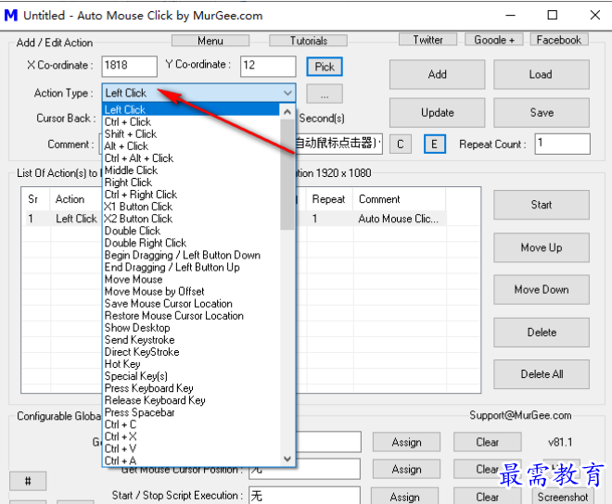612x504 pixels.
Task: Choose Ctrl + Alt + Click option
Action: pos(191,158)
